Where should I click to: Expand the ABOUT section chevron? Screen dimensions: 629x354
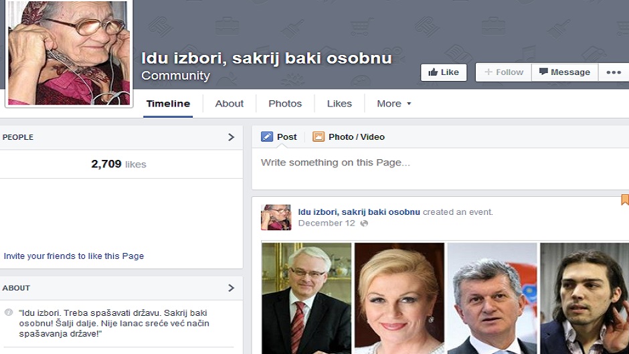pos(231,288)
